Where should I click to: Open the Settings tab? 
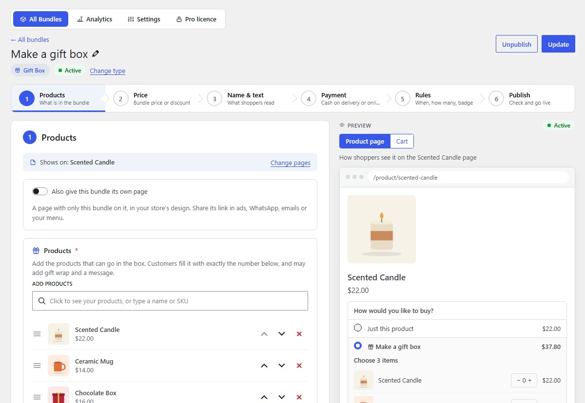144,19
